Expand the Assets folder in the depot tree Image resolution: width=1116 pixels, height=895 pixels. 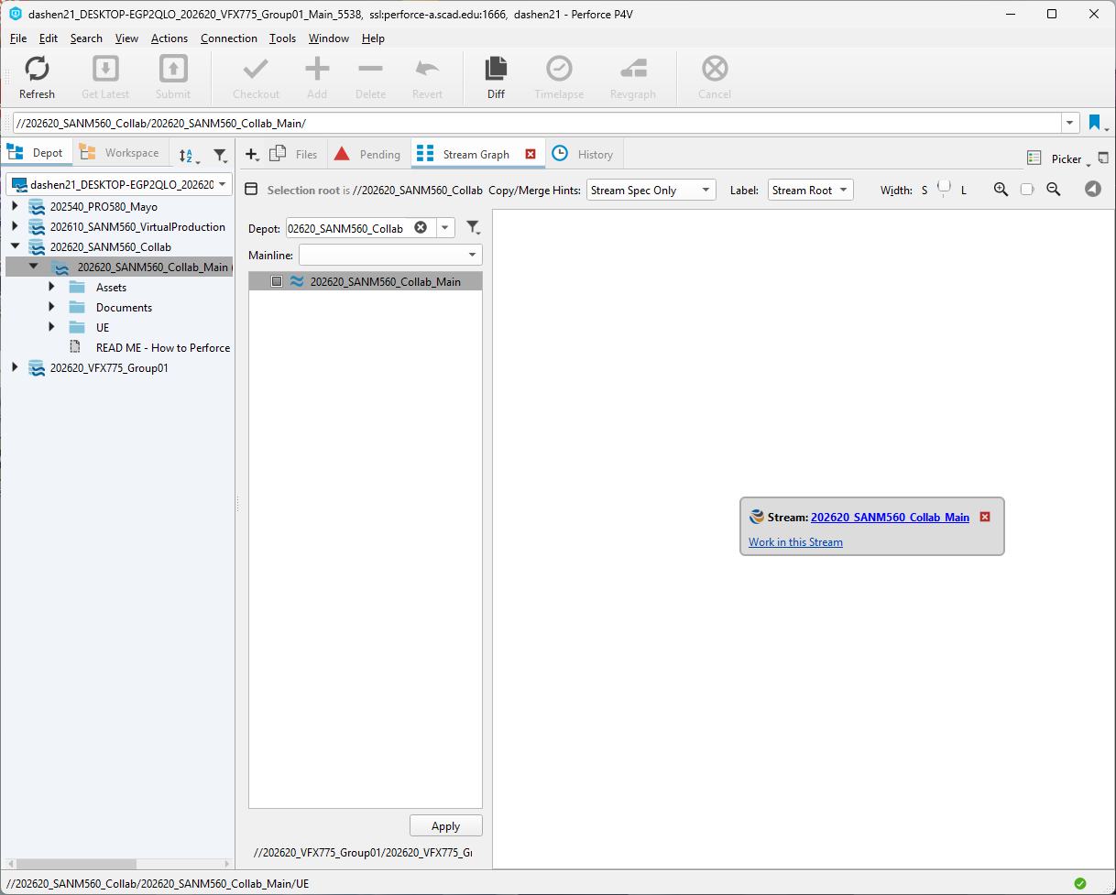[x=51, y=287]
